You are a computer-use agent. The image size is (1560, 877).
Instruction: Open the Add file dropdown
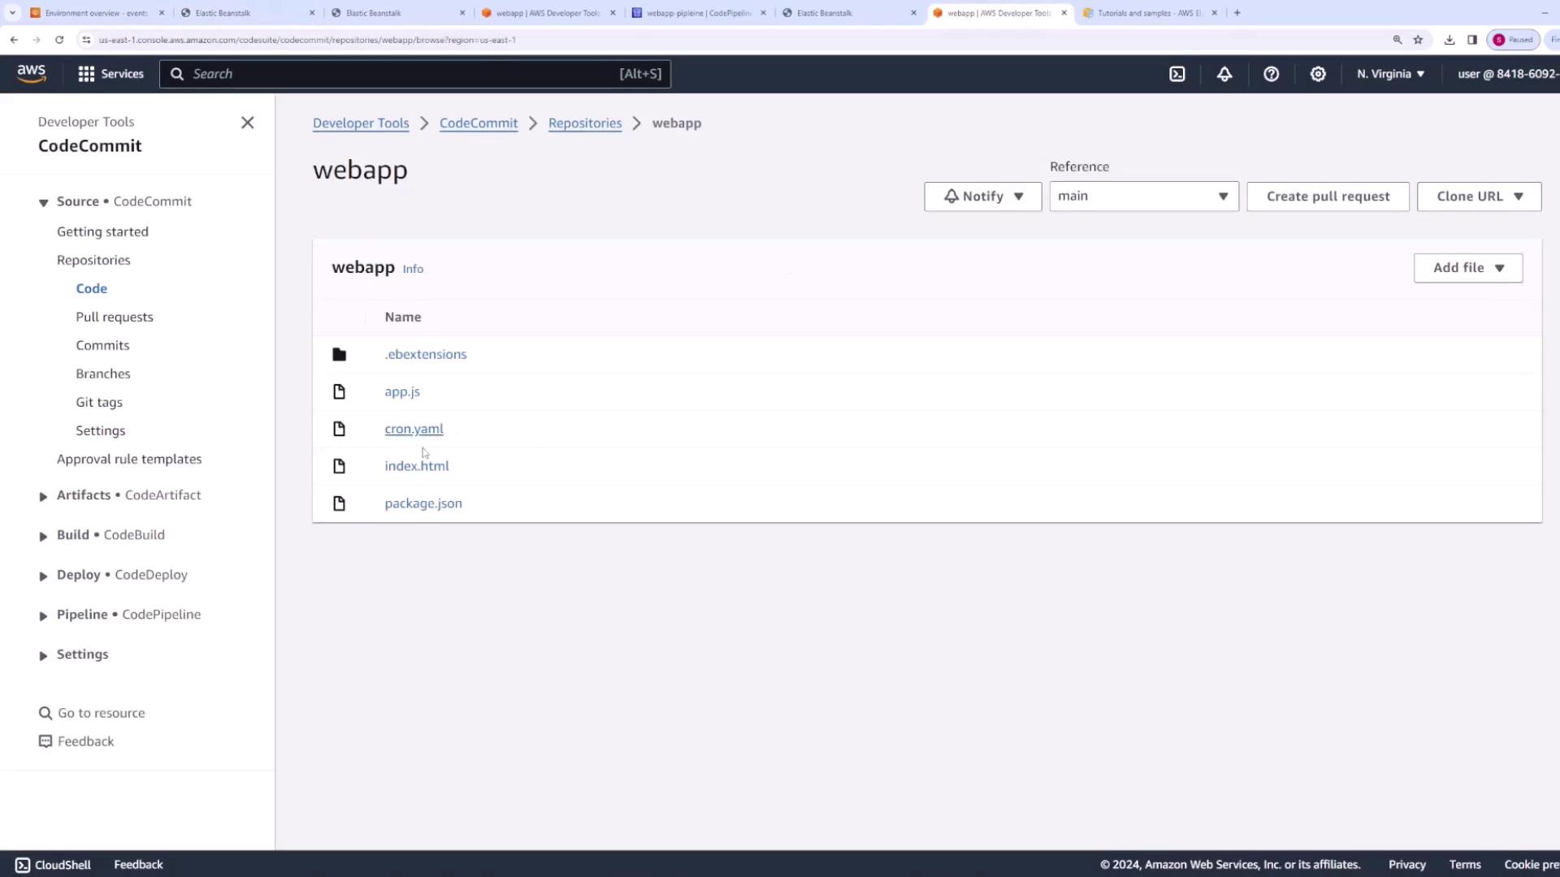1467,268
